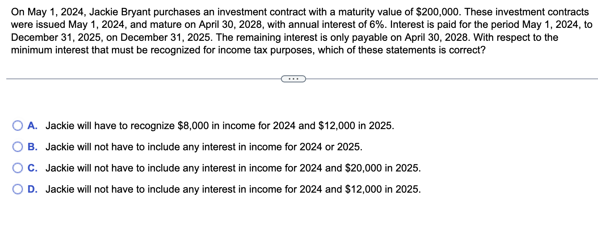Screen dimensions: 598x226
Task: Click the answer text for choice A
Action: click(x=220, y=126)
